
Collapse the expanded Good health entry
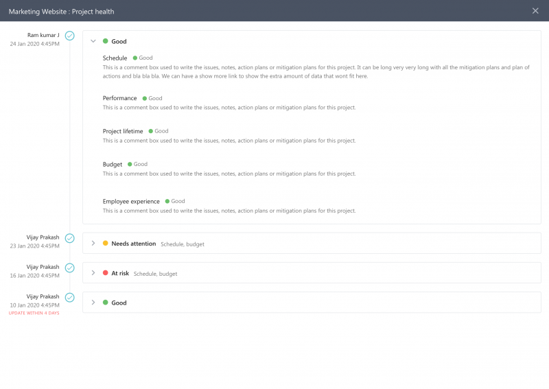93,41
